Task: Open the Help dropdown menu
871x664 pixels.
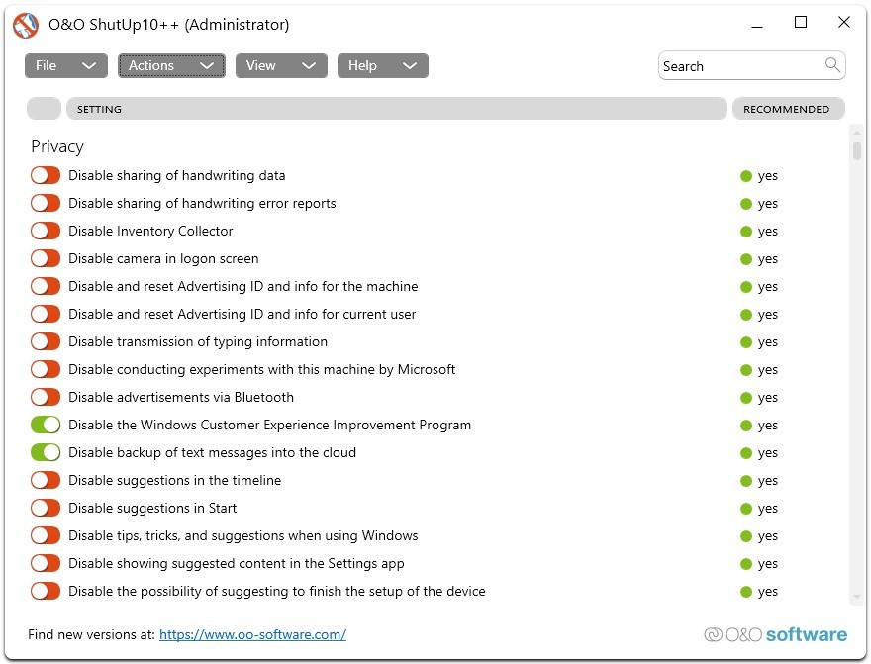Action: (x=382, y=66)
